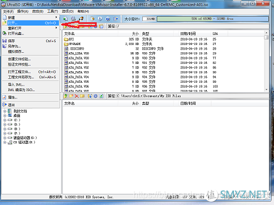This screenshot has height=205, width=274.
Task: Click the blue info toolbar icon
Action: [100, 19]
